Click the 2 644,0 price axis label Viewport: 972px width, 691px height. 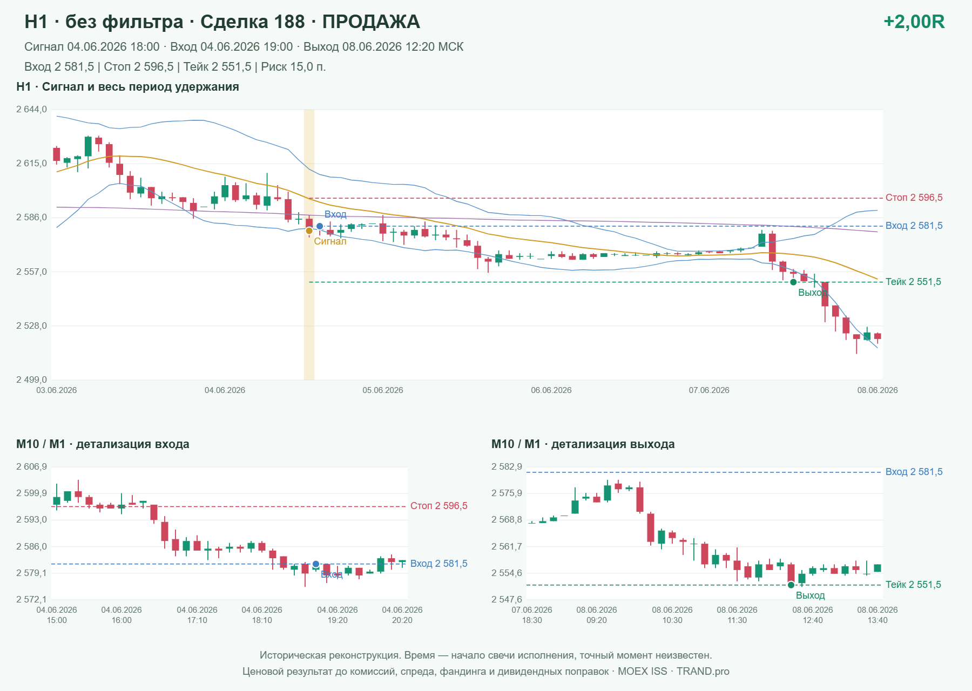point(31,110)
